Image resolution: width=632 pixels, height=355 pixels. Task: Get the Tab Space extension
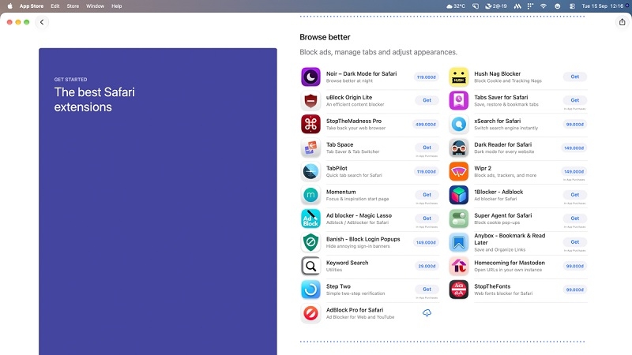point(427,148)
